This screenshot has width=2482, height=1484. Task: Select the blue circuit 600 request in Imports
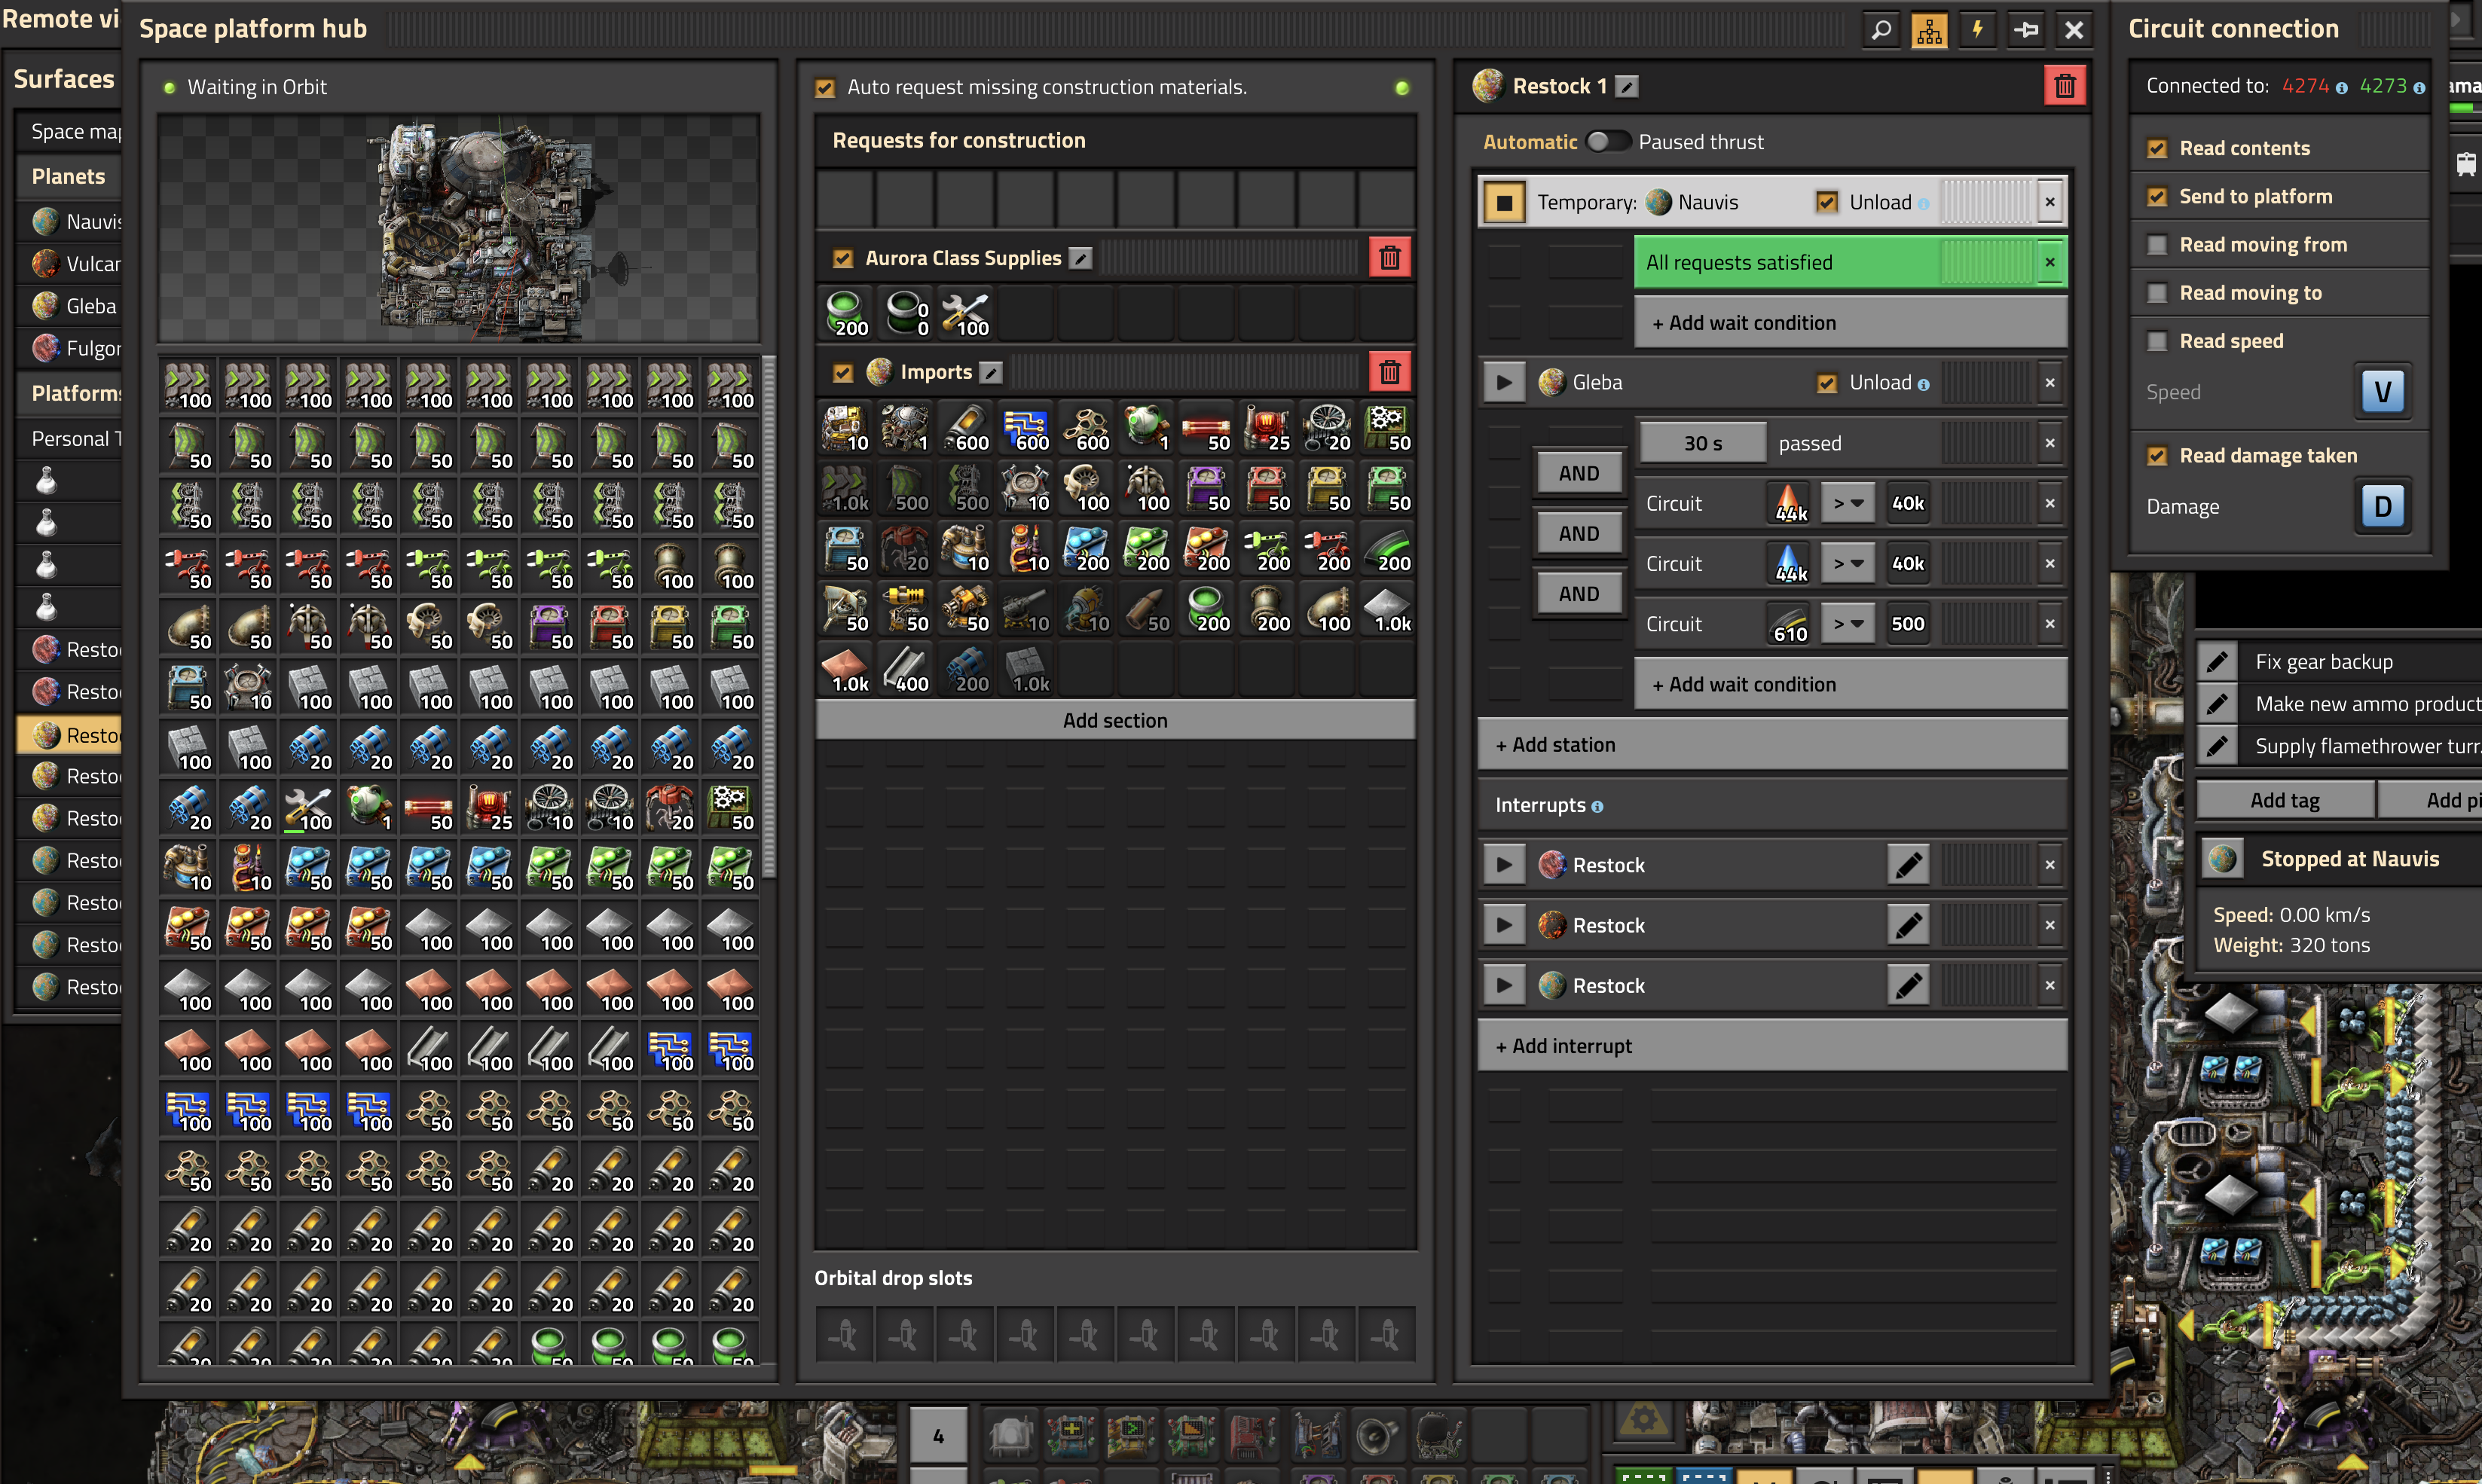1026,429
